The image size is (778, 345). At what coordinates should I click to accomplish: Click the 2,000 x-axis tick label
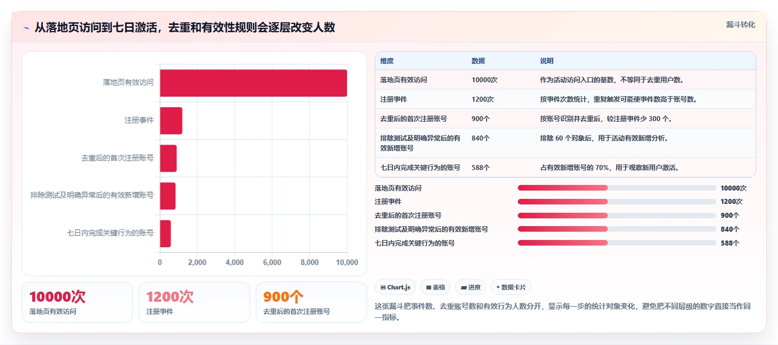point(197,262)
